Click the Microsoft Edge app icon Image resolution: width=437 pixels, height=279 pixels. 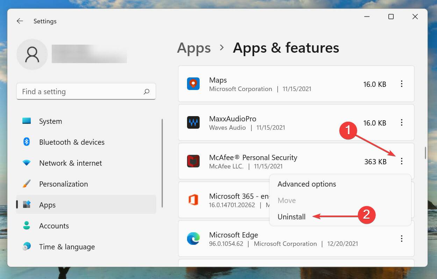tap(193, 239)
